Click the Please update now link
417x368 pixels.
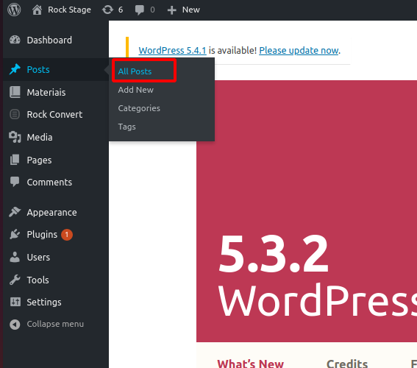point(299,50)
